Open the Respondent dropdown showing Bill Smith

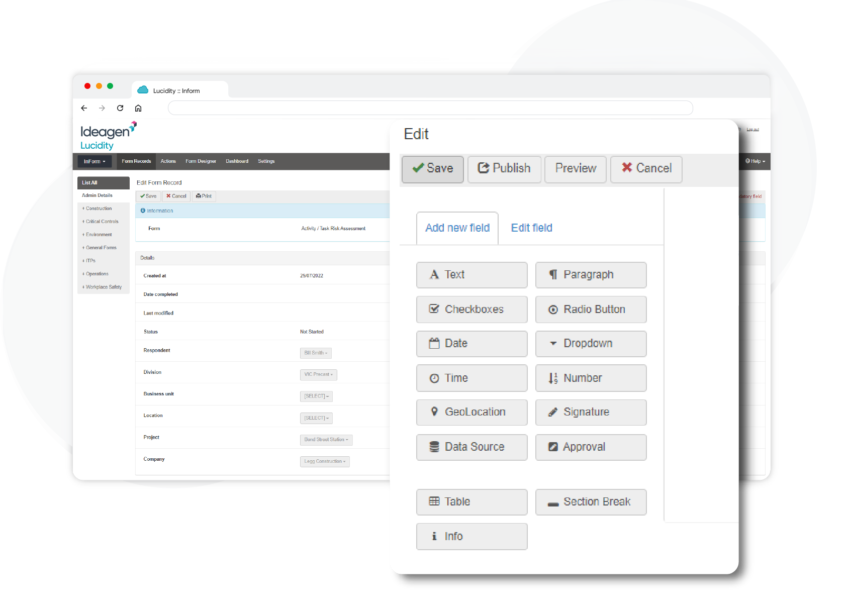(x=316, y=353)
